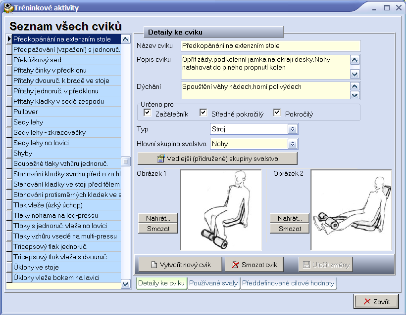Viewport: 406px width, 315px height.
Task: Click the exercise list scrollbar thumb
Action: (126, 161)
